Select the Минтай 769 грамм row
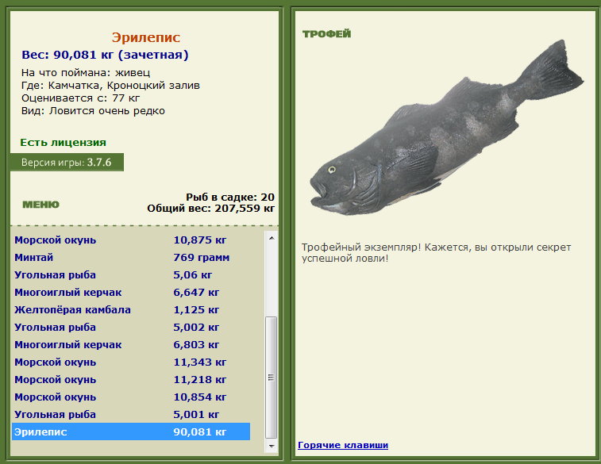 tap(131, 257)
